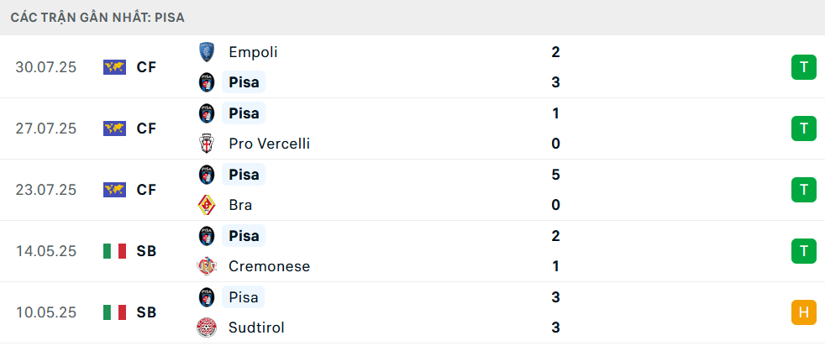Viewport: 825px width, 346px height.
Task: Click the orange H badge for the Sudtirol match
Action: [803, 313]
